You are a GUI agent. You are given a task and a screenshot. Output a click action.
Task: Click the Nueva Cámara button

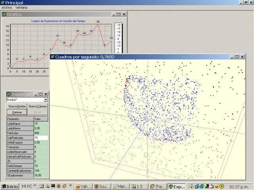click(38, 106)
